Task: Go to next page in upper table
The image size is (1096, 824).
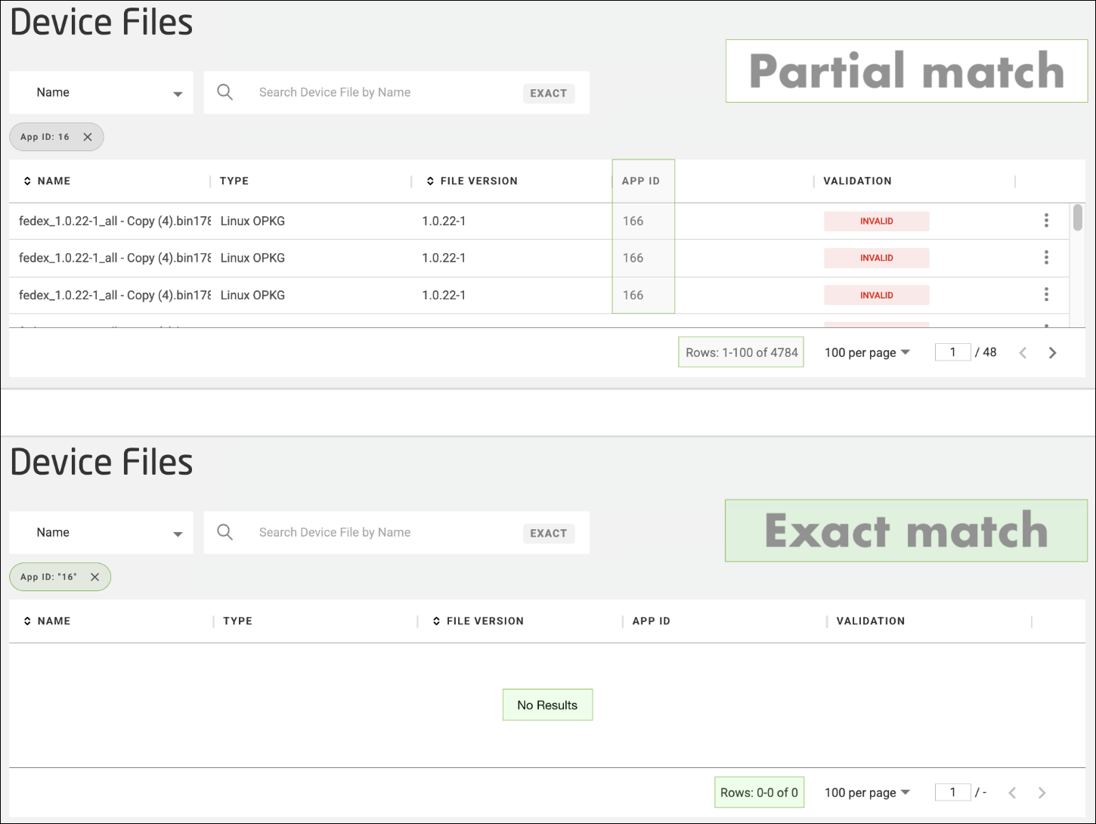Action: point(1052,352)
